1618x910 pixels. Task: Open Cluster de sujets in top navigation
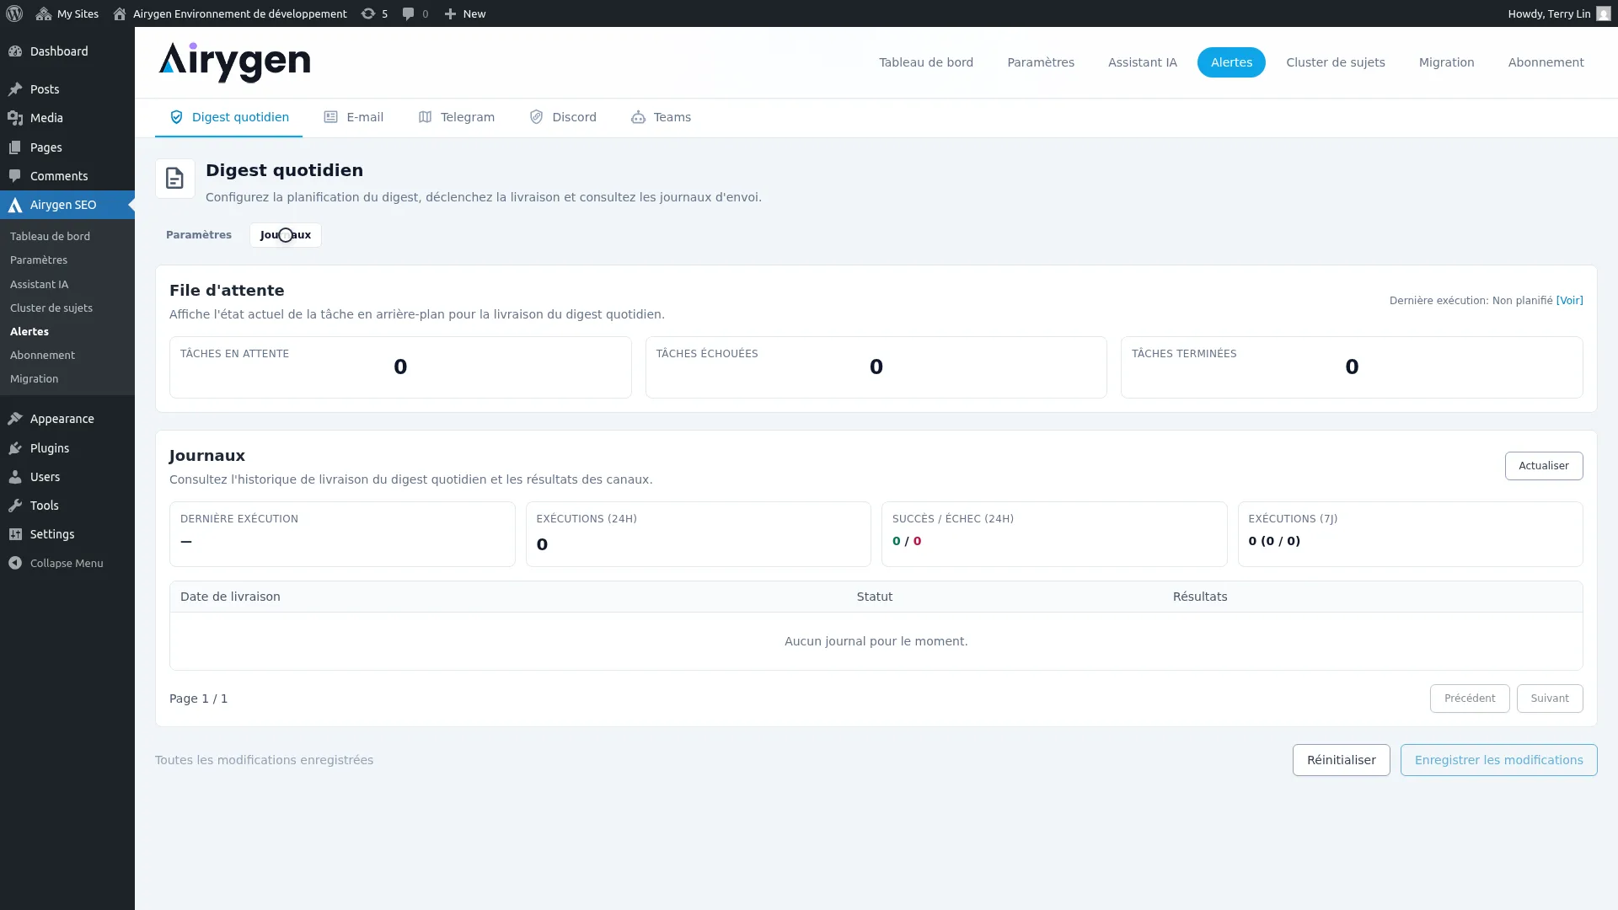click(1335, 62)
